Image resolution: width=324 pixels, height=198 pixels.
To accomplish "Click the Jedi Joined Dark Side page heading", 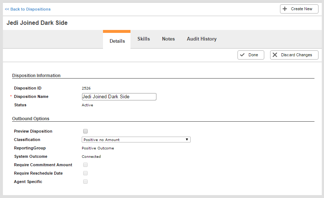I will 37,23.
